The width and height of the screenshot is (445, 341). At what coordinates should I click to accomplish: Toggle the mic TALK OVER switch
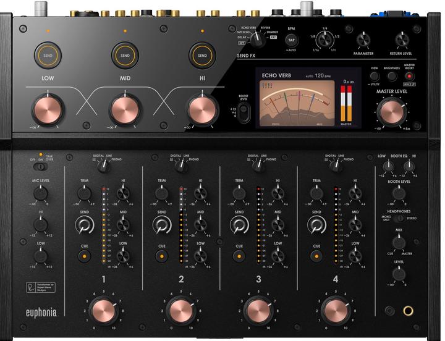pyautogui.click(x=41, y=166)
